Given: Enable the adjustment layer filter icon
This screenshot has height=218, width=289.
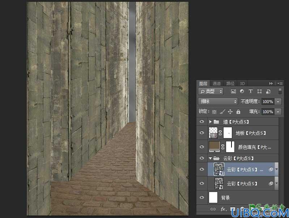Looking at the screenshot, I should click(x=242, y=91).
